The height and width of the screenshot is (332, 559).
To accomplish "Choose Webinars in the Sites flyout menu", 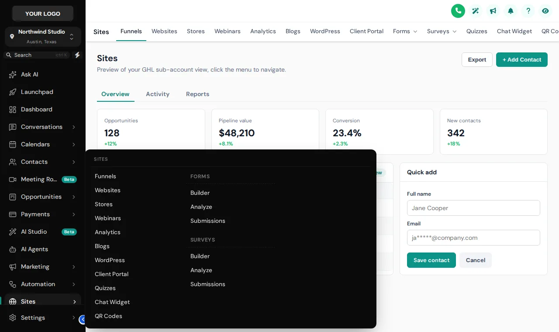I will tap(108, 218).
